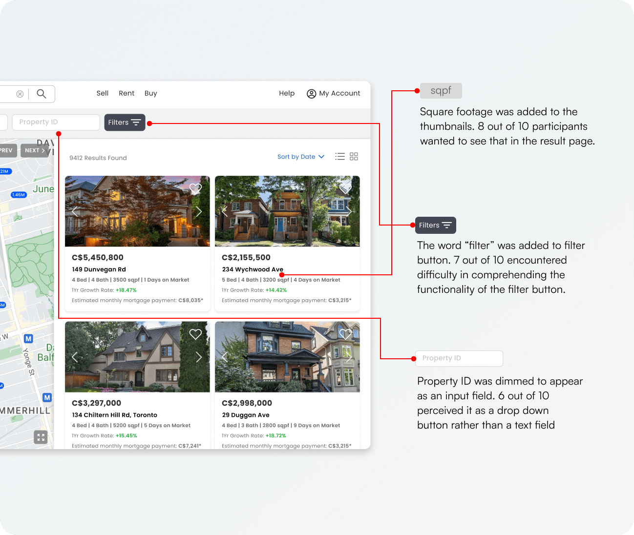
Task: Expand the Sort by Date dropdown
Action: pyautogui.click(x=301, y=157)
